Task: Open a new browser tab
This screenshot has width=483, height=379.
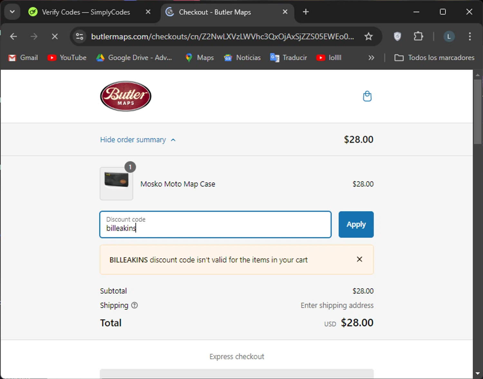Action: (306, 12)
